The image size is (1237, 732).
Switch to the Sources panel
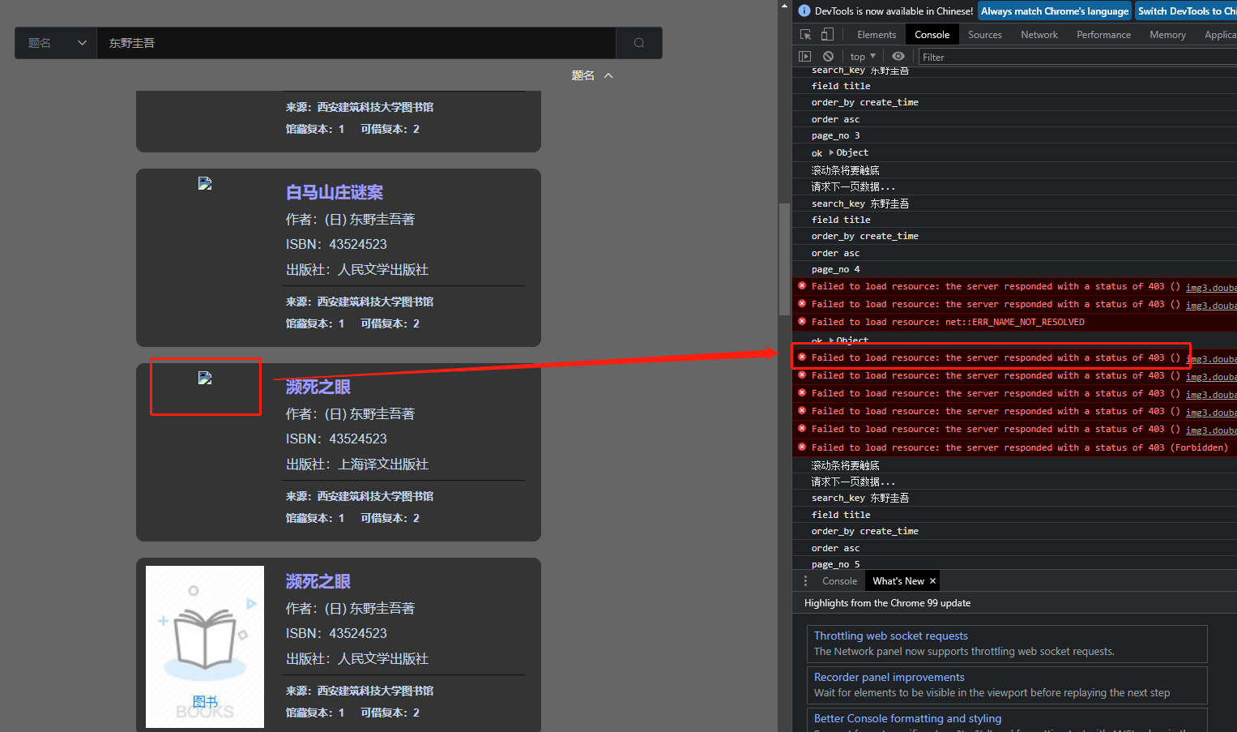tap(985, 34)
